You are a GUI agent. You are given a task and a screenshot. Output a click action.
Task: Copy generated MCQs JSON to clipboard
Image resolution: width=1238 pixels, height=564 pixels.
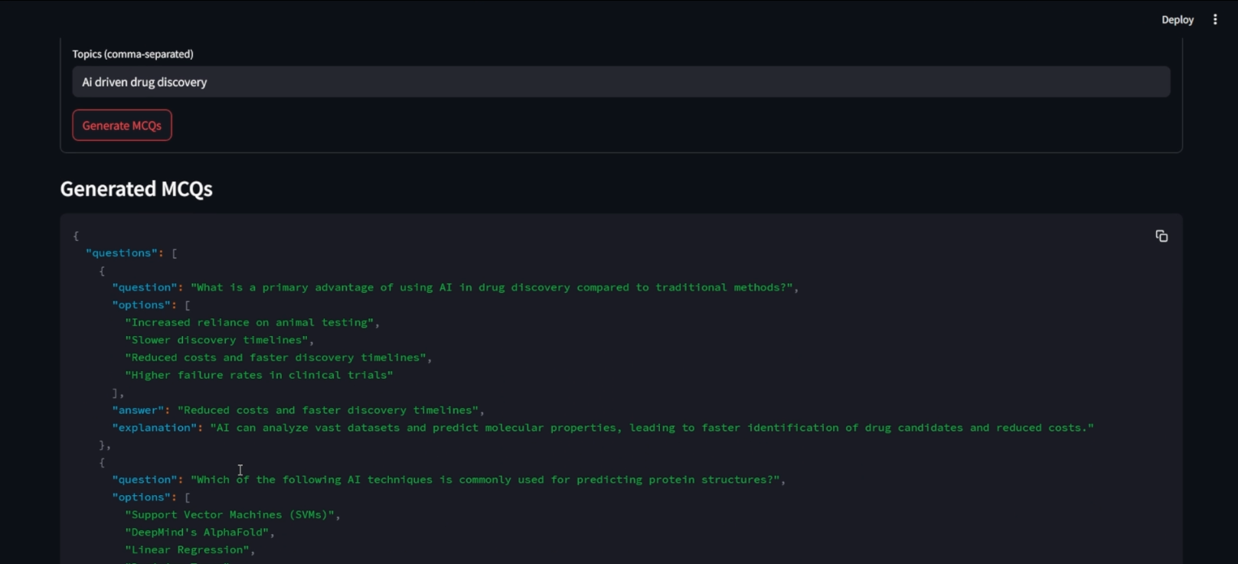click(1161, 236)
